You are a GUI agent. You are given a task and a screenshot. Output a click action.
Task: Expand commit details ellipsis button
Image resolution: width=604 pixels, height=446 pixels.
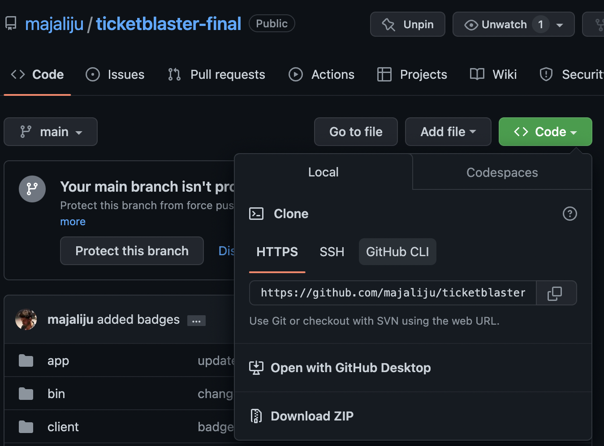click(196, 321)
